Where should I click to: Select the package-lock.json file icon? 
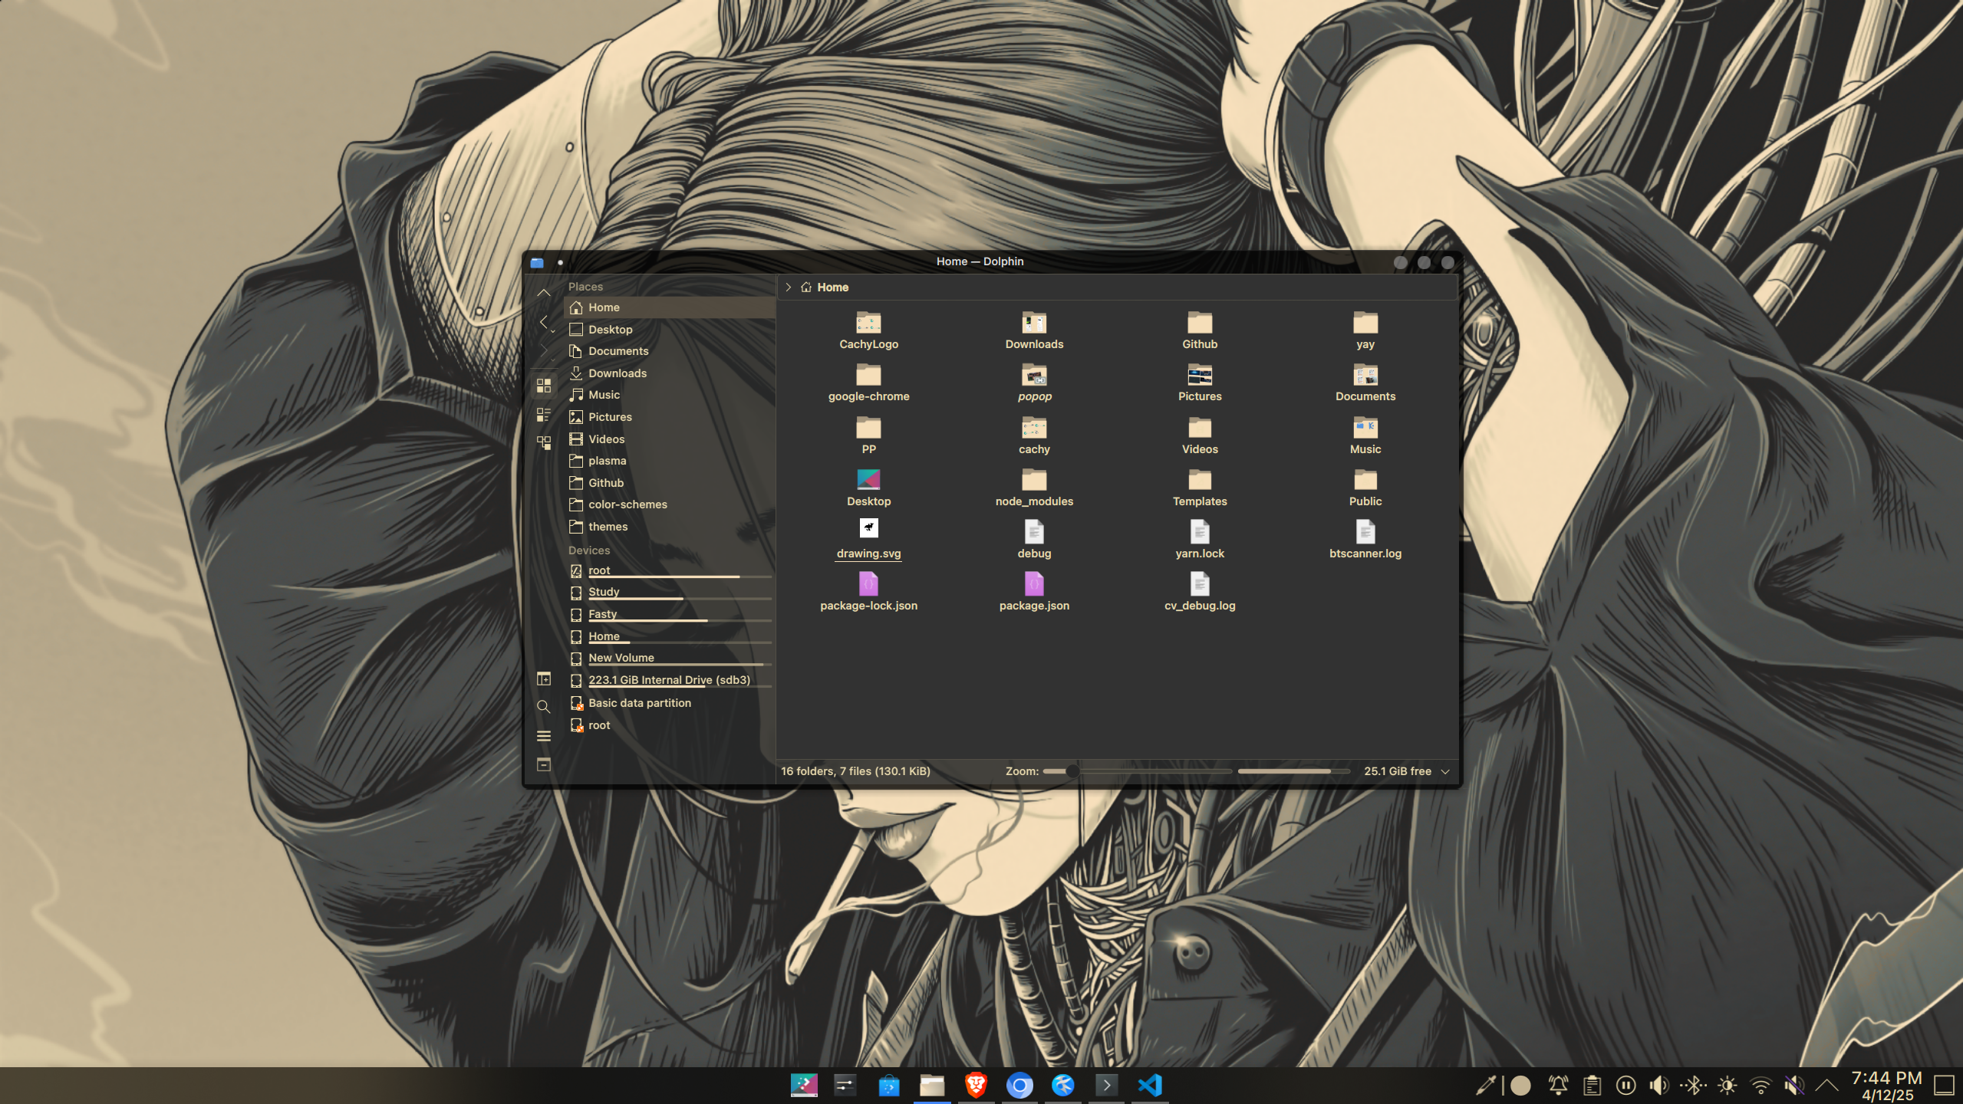[868, 584]
